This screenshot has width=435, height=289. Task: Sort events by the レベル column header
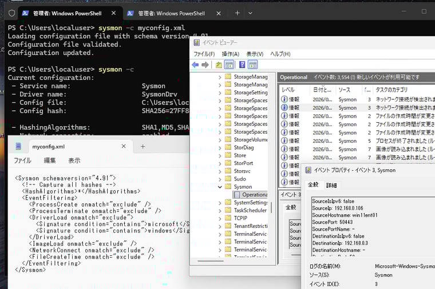point(288,90)
